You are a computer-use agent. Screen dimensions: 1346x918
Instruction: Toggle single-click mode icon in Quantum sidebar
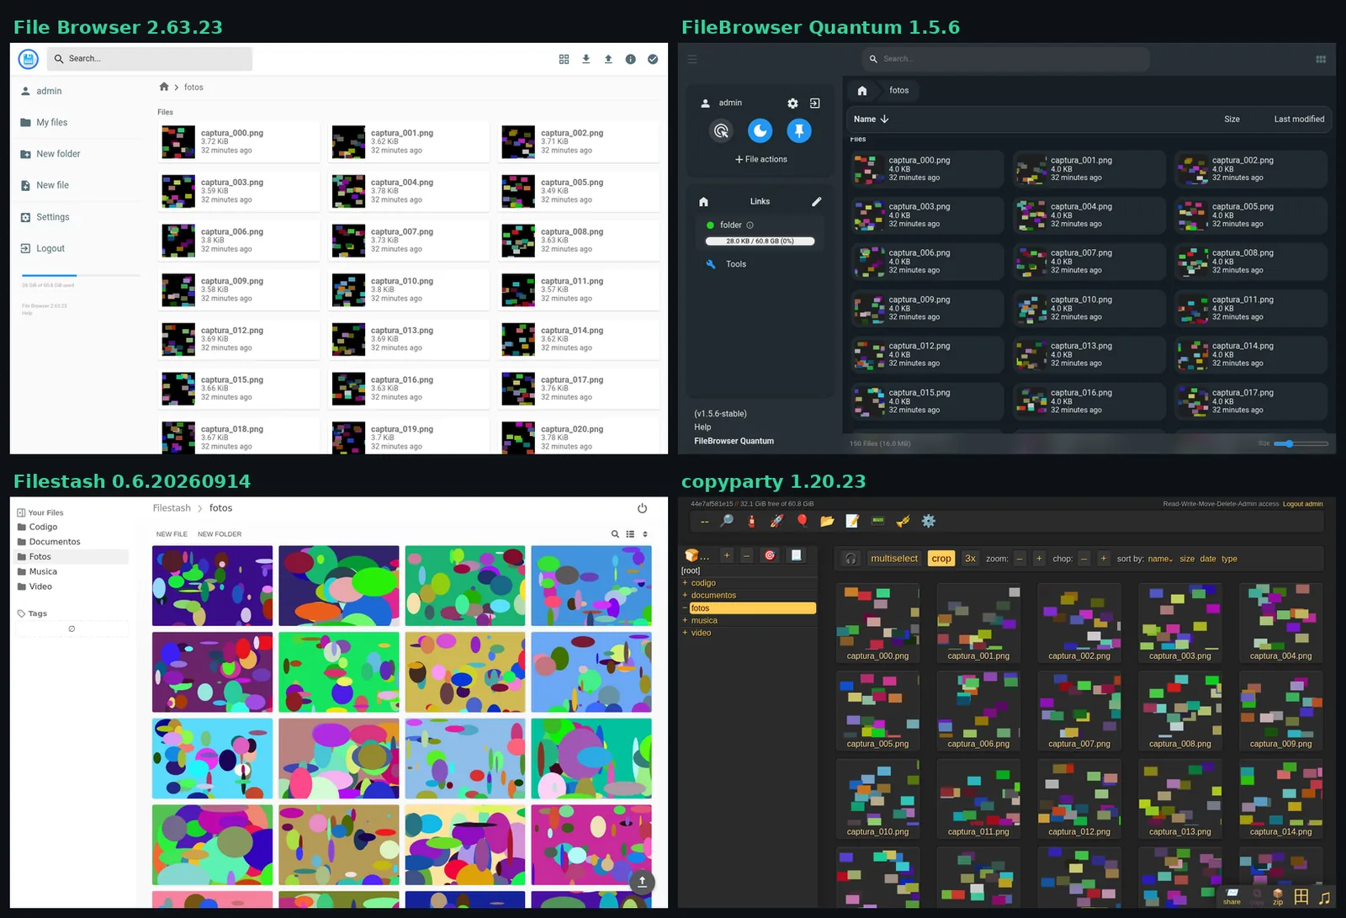(x=721, y=130)
